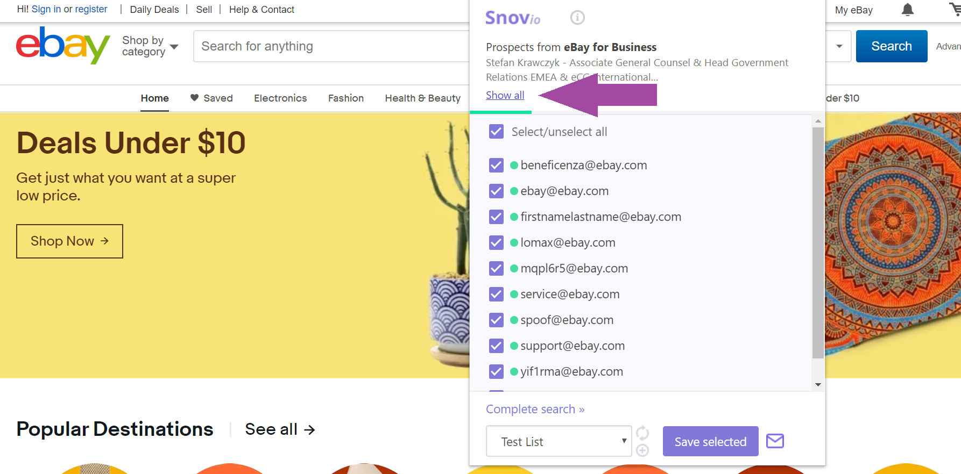Screen dimensions: 961x474
Task: Open the Test List dropdown
Action: click(x=559, y=441)
